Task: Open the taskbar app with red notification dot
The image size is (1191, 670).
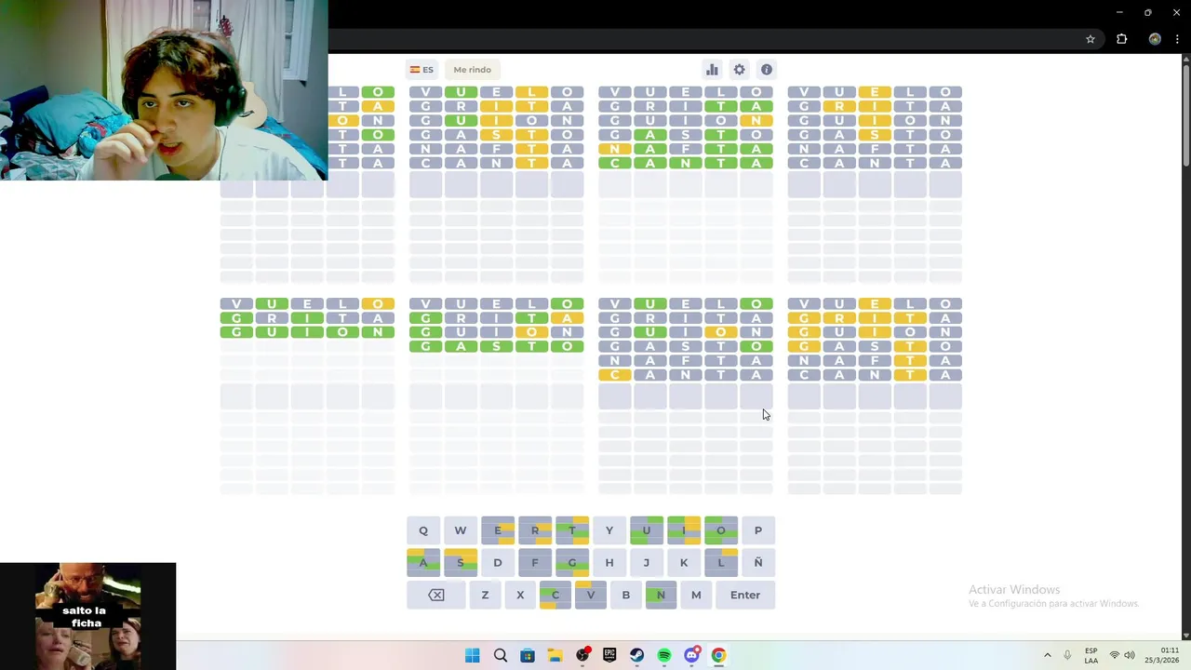Action: tap(582, 655)
